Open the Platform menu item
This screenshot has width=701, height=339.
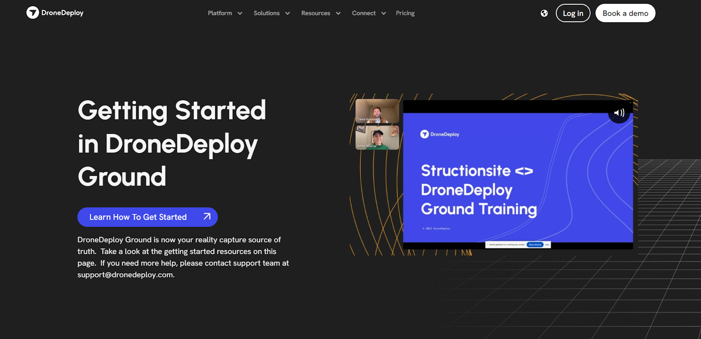[x=220, y=13]
